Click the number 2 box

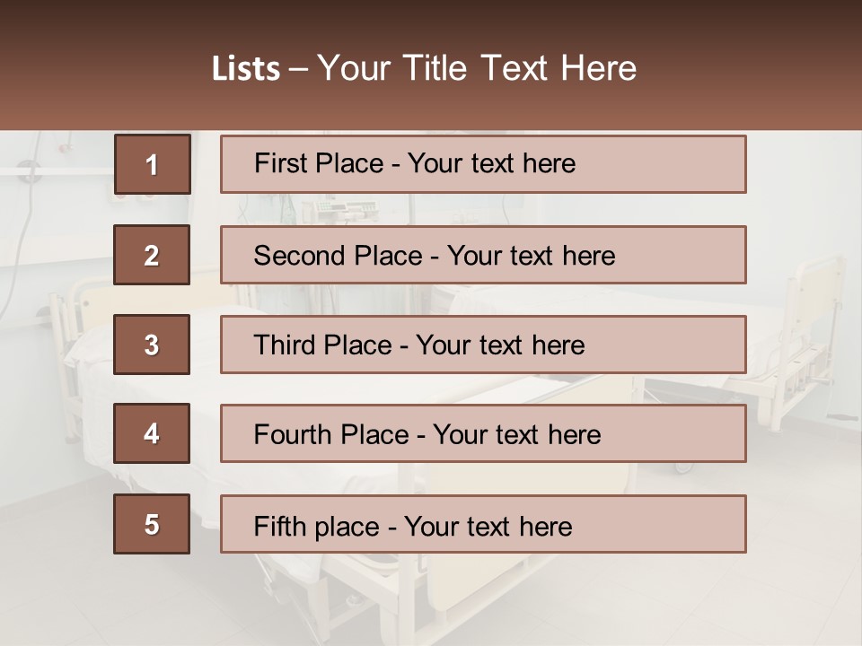152,255
